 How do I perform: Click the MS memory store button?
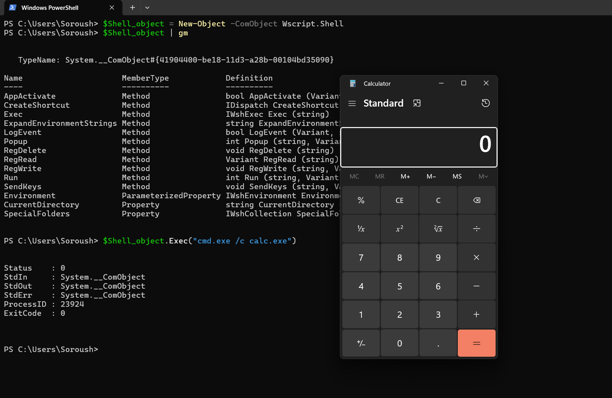pos(457,177)
